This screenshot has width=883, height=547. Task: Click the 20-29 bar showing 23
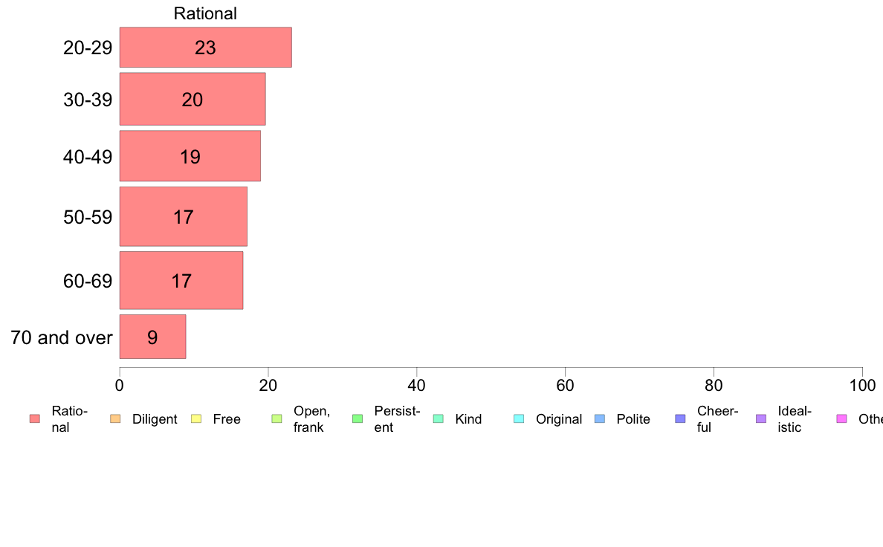206,48
